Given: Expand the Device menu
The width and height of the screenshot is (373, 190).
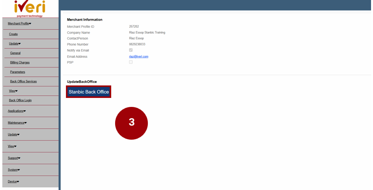Looking at the screenshot, I should [x=13, y=182].
